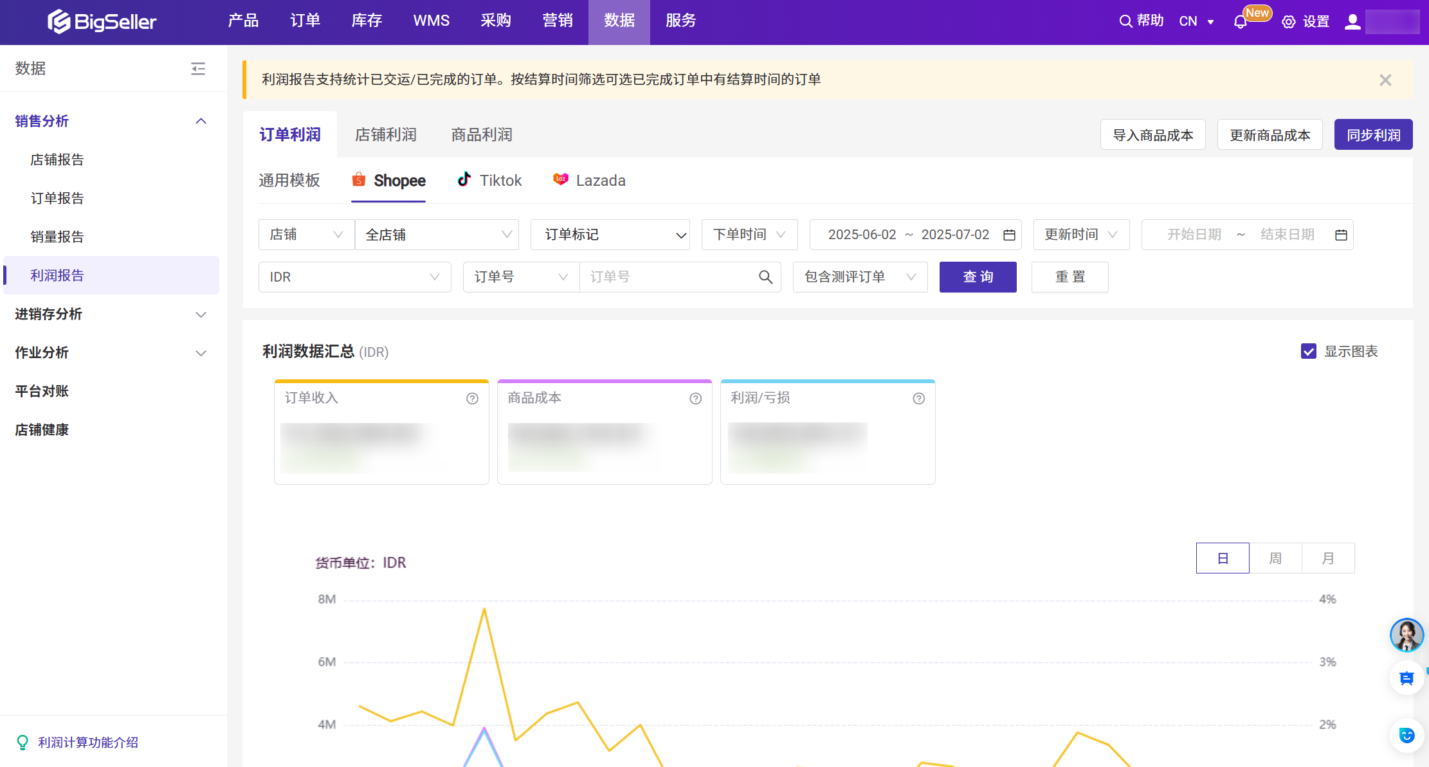Switch to the 店铺利润 tab

coord(386,135)
